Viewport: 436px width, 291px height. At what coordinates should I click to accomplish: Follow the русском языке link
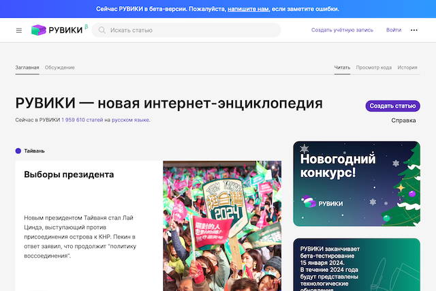(130, 120)
